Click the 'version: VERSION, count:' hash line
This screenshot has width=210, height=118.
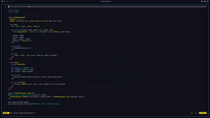tap(39, 84)
